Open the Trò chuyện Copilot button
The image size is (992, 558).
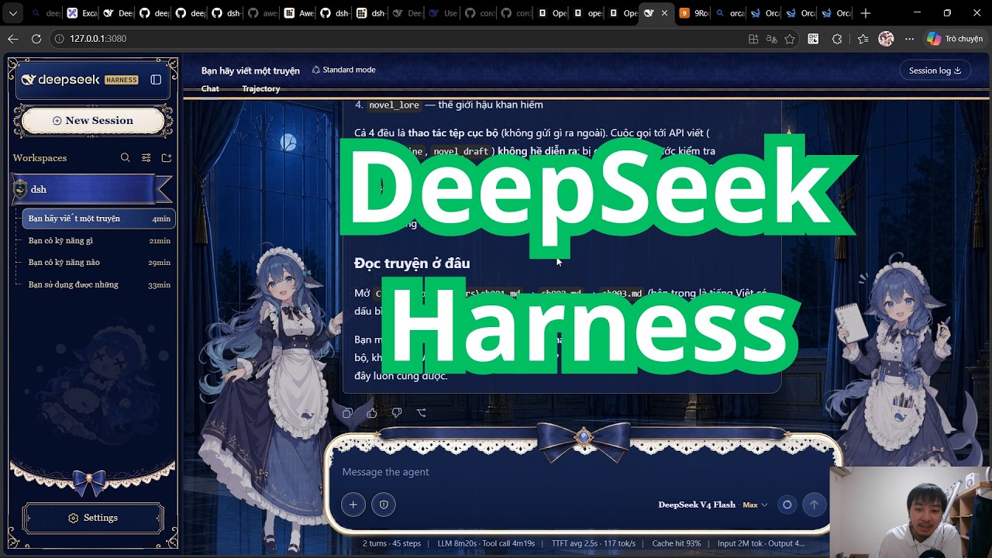[x=955, y=39]
